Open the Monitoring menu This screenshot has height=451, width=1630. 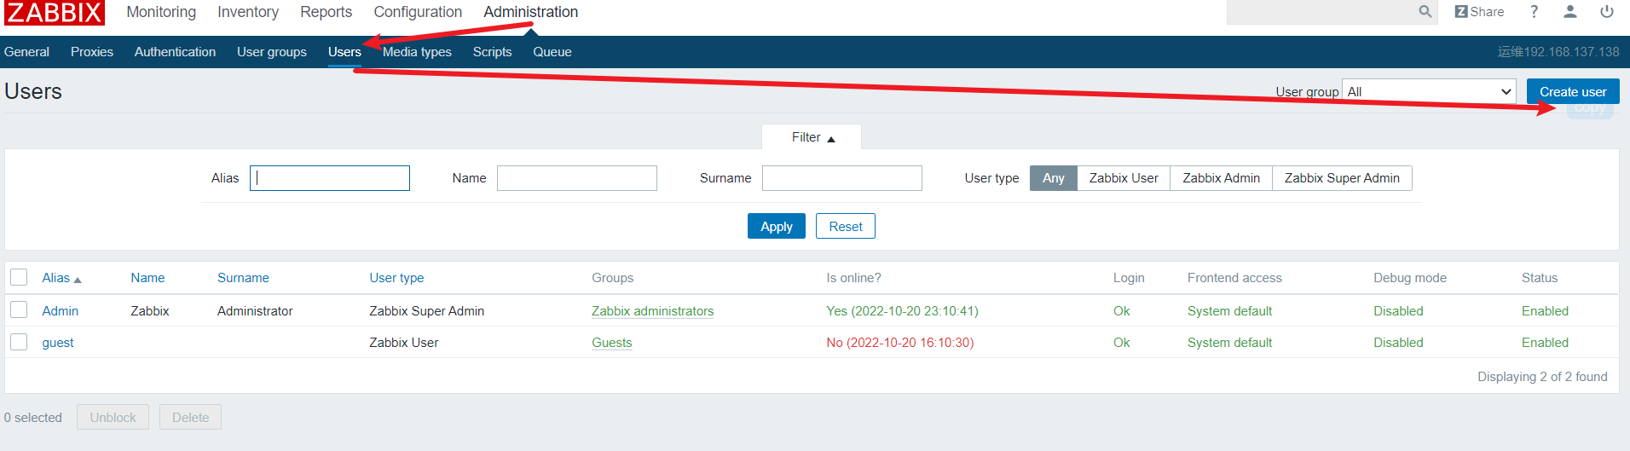pyautogui.click(x=161, y=12)
